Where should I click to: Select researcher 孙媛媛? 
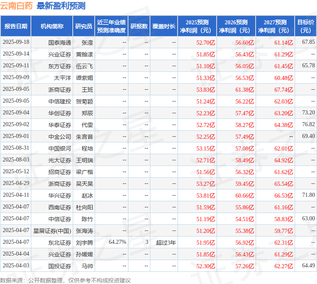point(85,254)
